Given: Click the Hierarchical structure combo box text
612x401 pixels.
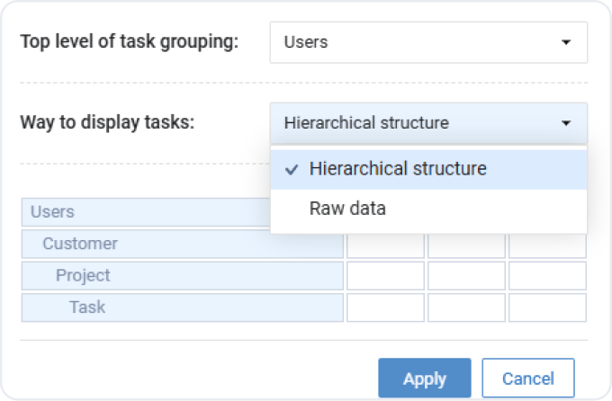Looking at the screenshot, I should tap(366, 123).
